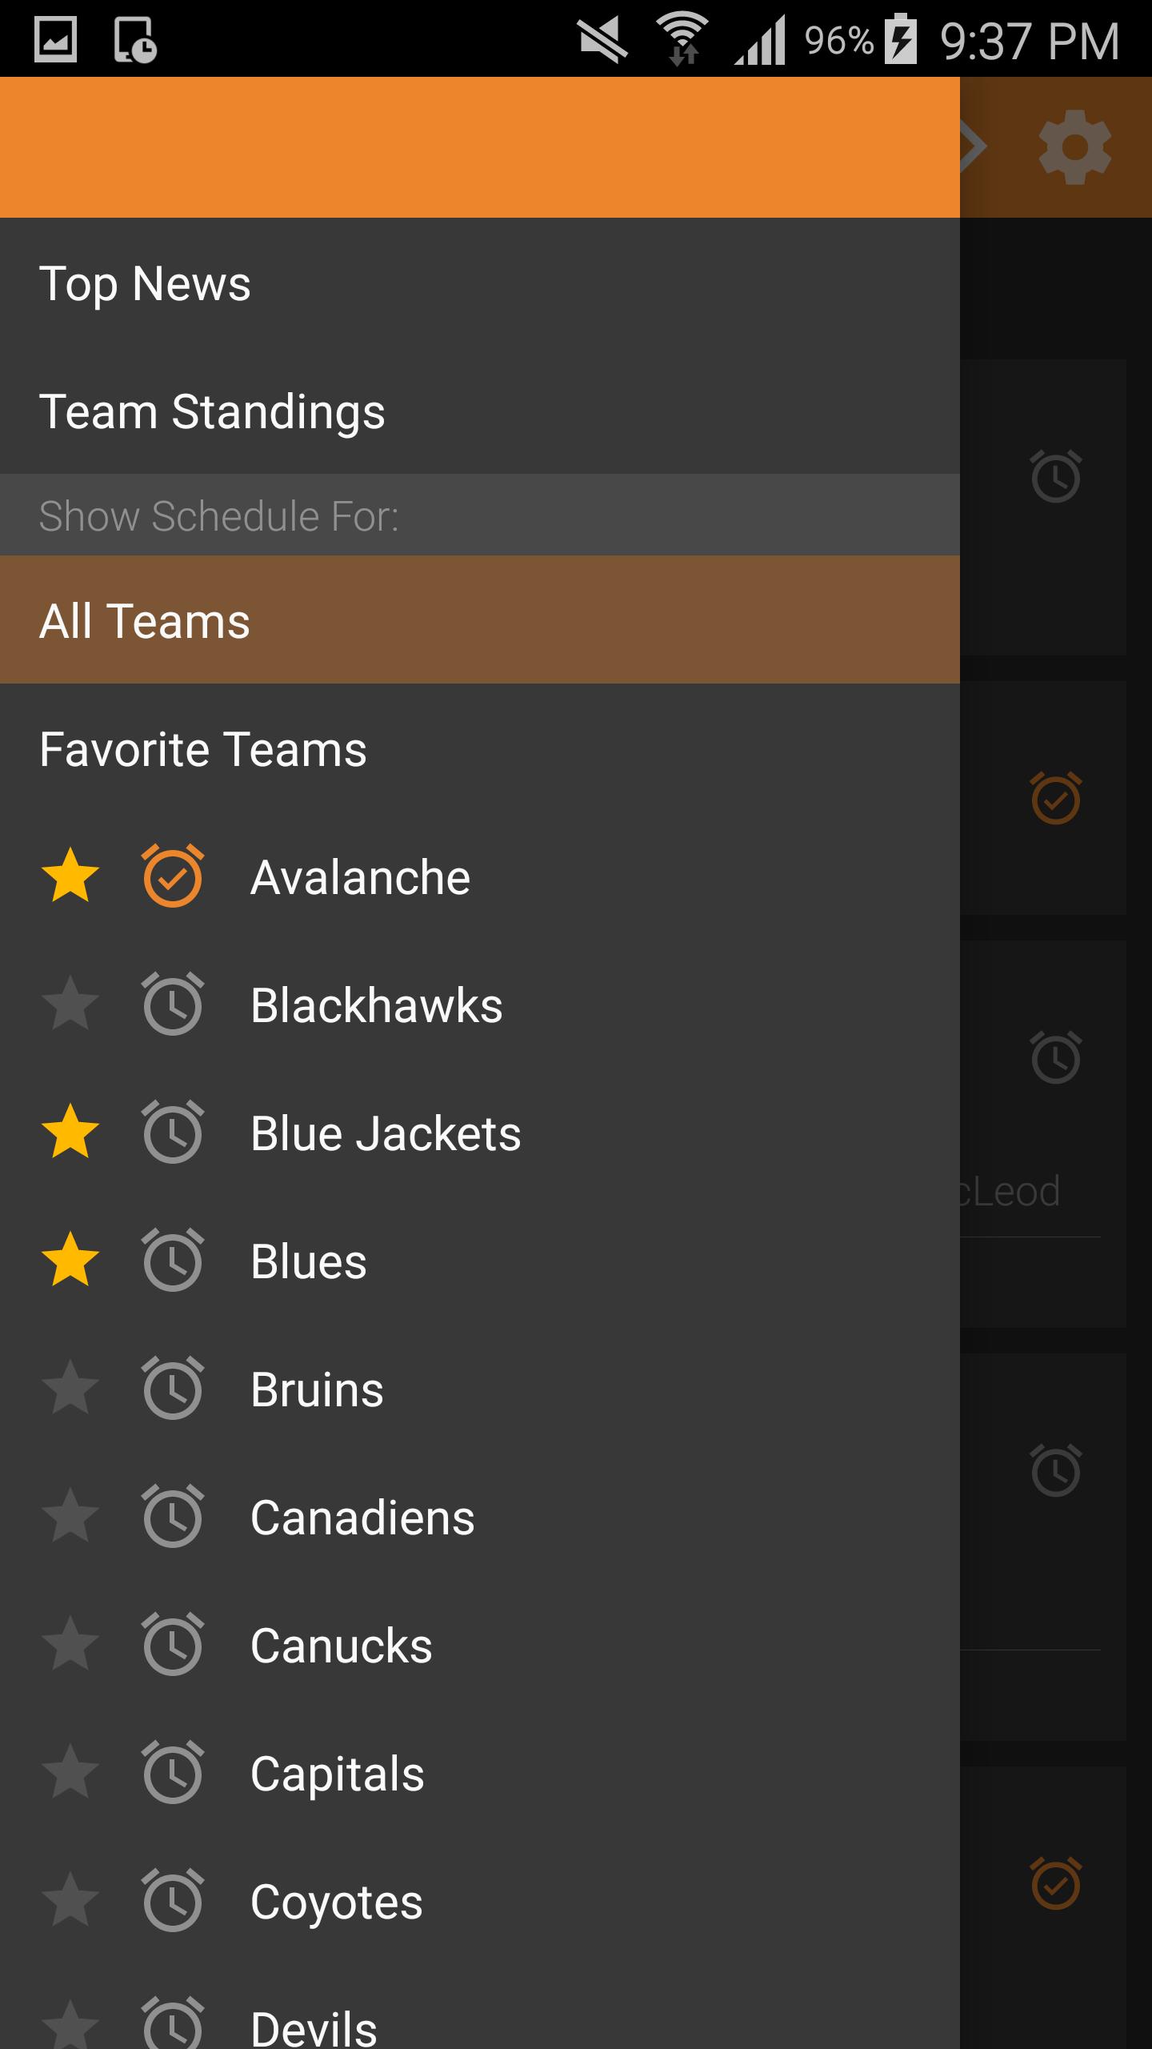Open the settings gear icon
This screenshot has width=1152, height=2049.
pyautogui.click(x=1074, y=147)
